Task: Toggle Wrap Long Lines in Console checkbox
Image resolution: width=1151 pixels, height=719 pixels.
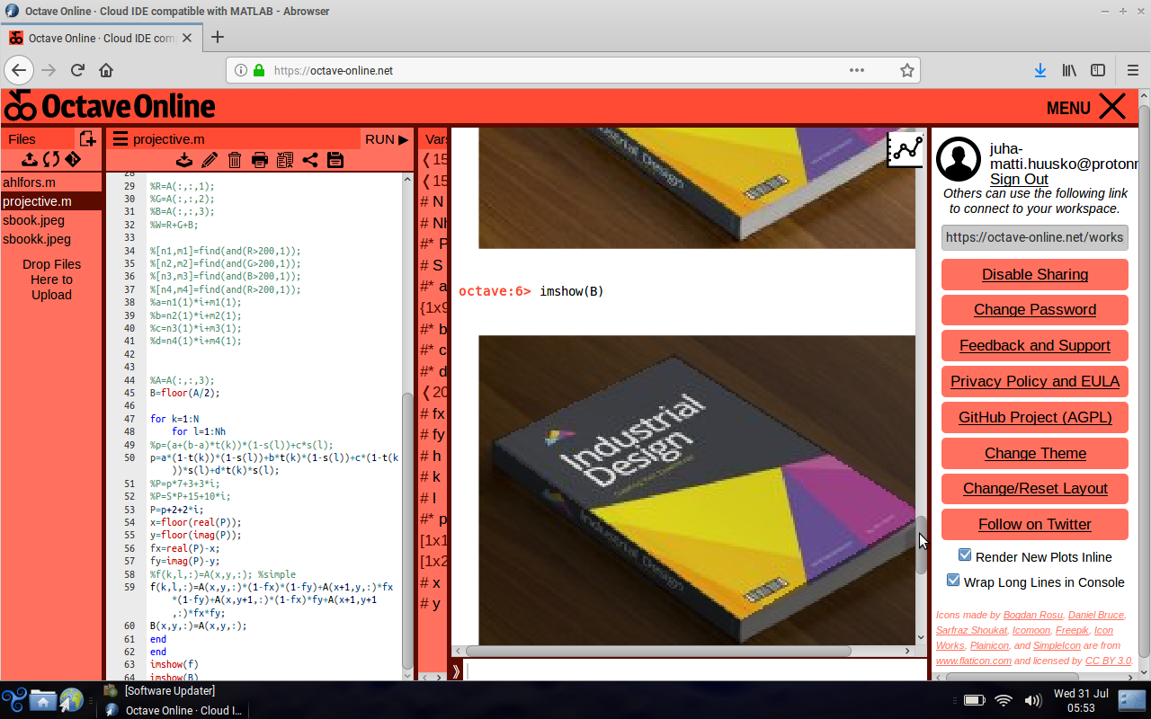Action: (x=953, y=581)
